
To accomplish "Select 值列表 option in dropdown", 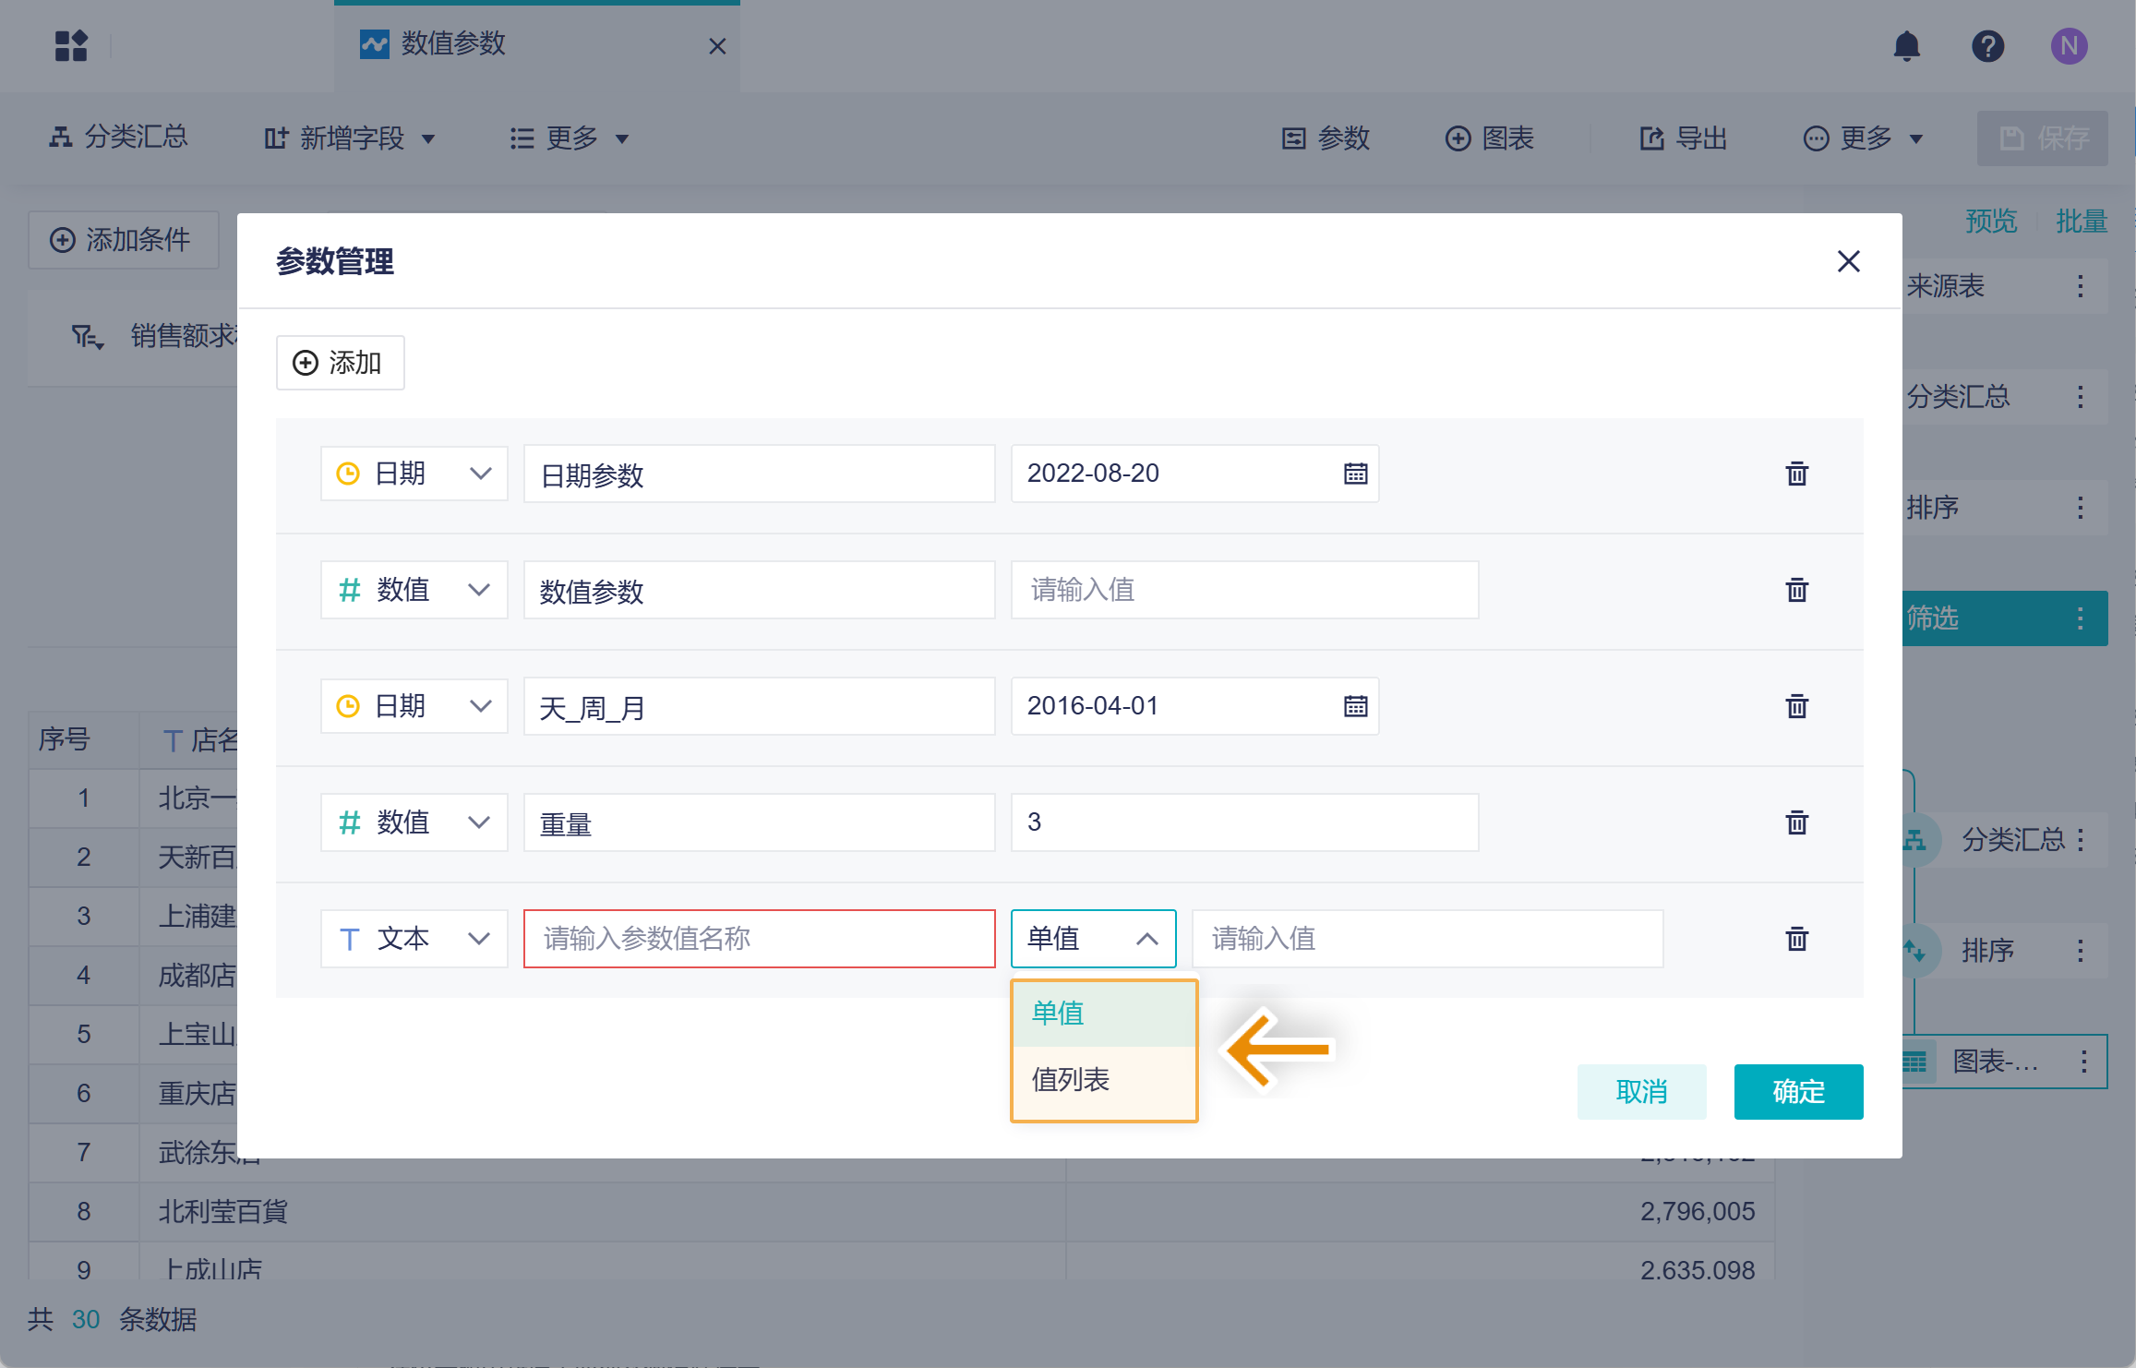I will [1071, 1079].
